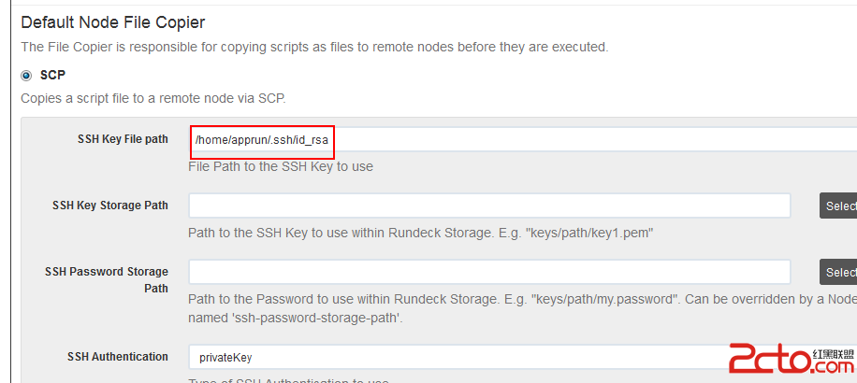Image resolution: width=857 pixels, height=383 pixels.
Task: Click the SSH Key File path label
Action: click(123, 139)
